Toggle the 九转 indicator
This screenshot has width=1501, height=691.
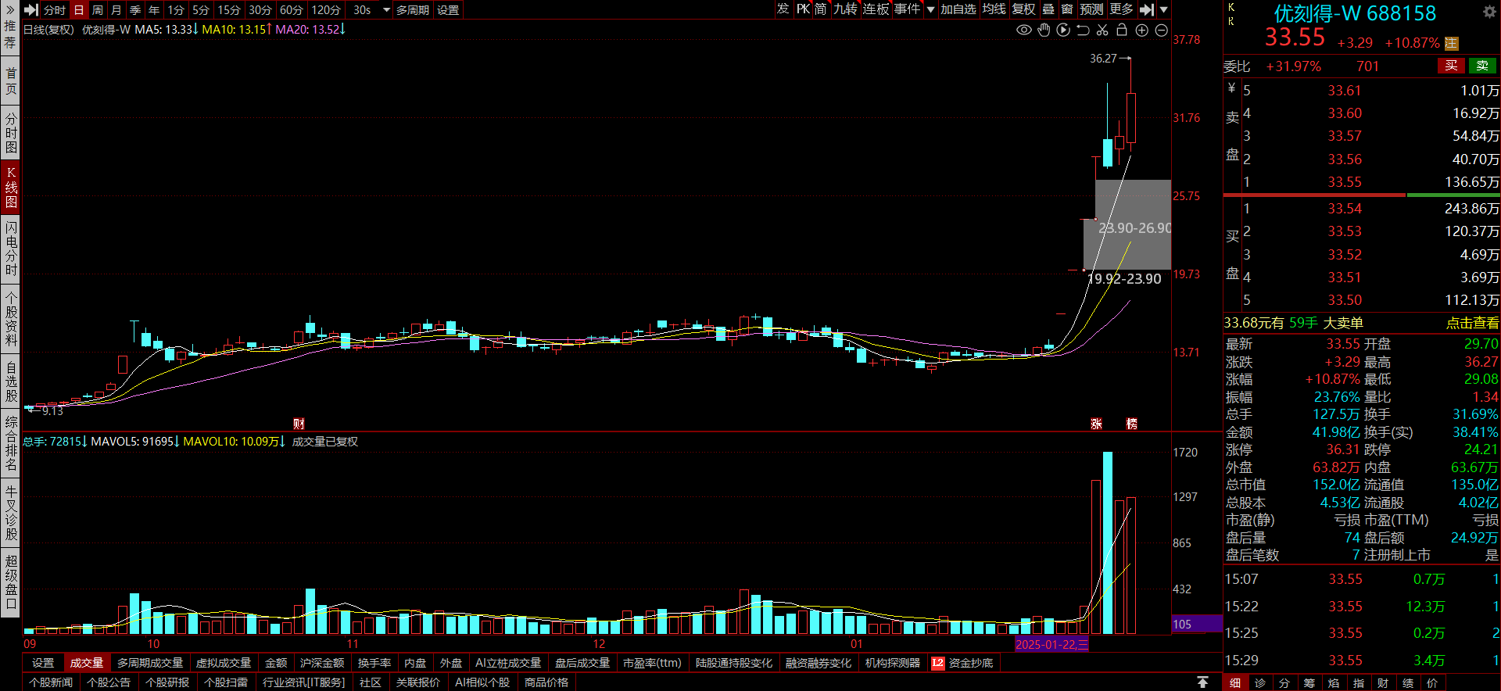(845, 9)
